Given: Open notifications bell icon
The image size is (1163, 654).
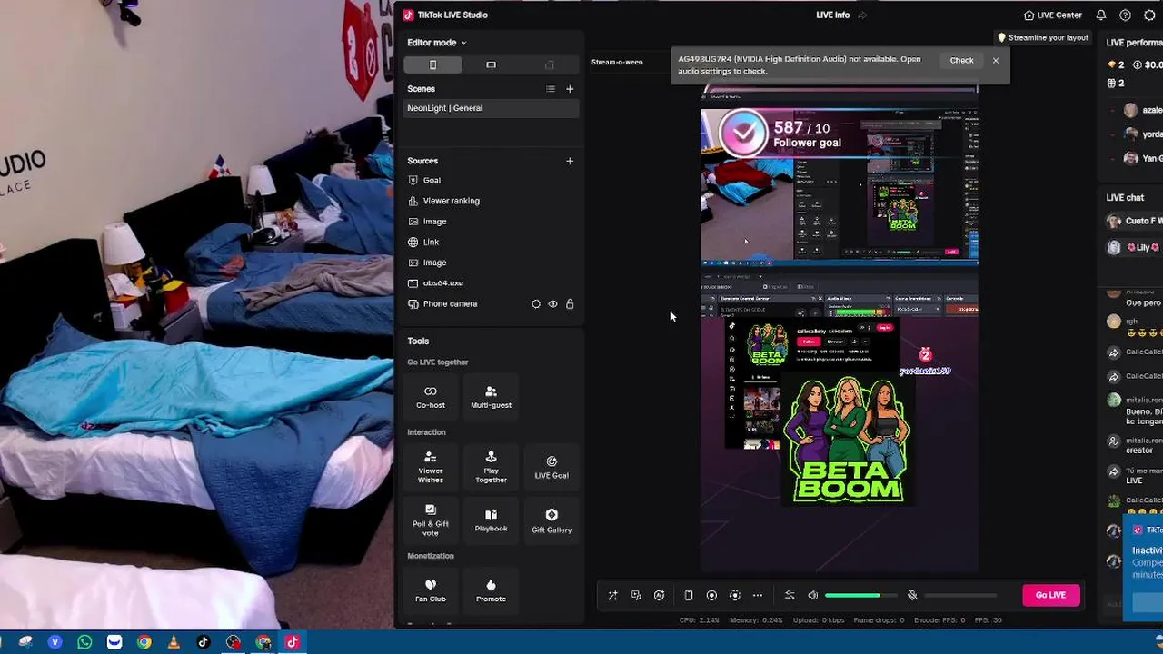Looking at the screenshot, I should [1101, 15].
